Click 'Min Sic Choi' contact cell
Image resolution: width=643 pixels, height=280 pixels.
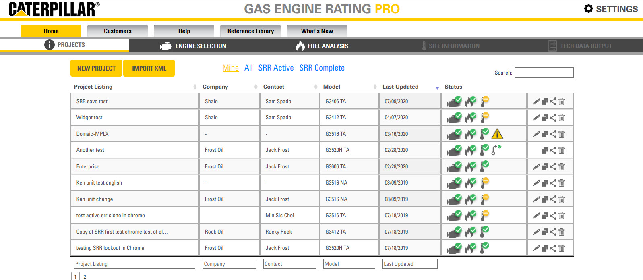point(280,216)
